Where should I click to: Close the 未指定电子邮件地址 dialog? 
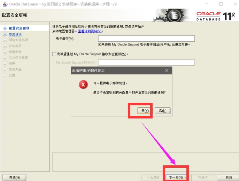(167, 71)
